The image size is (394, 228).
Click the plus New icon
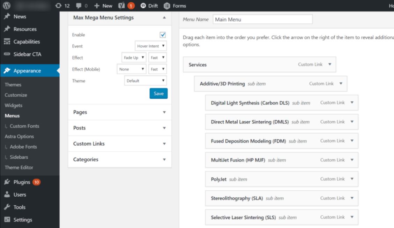97,6
